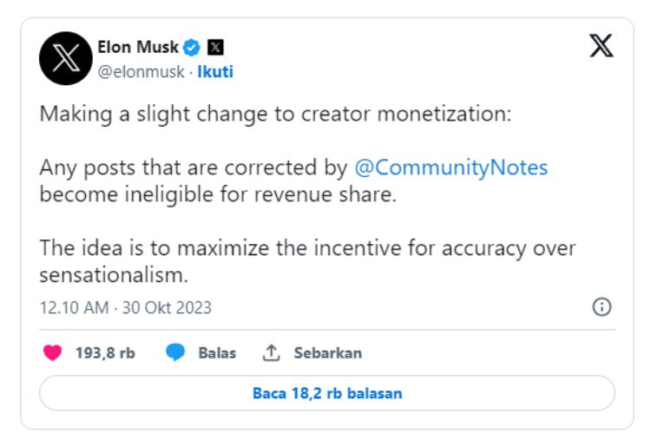
Task: Click the 'become ineligible for revenue share' line
Action: pos(218,194)
